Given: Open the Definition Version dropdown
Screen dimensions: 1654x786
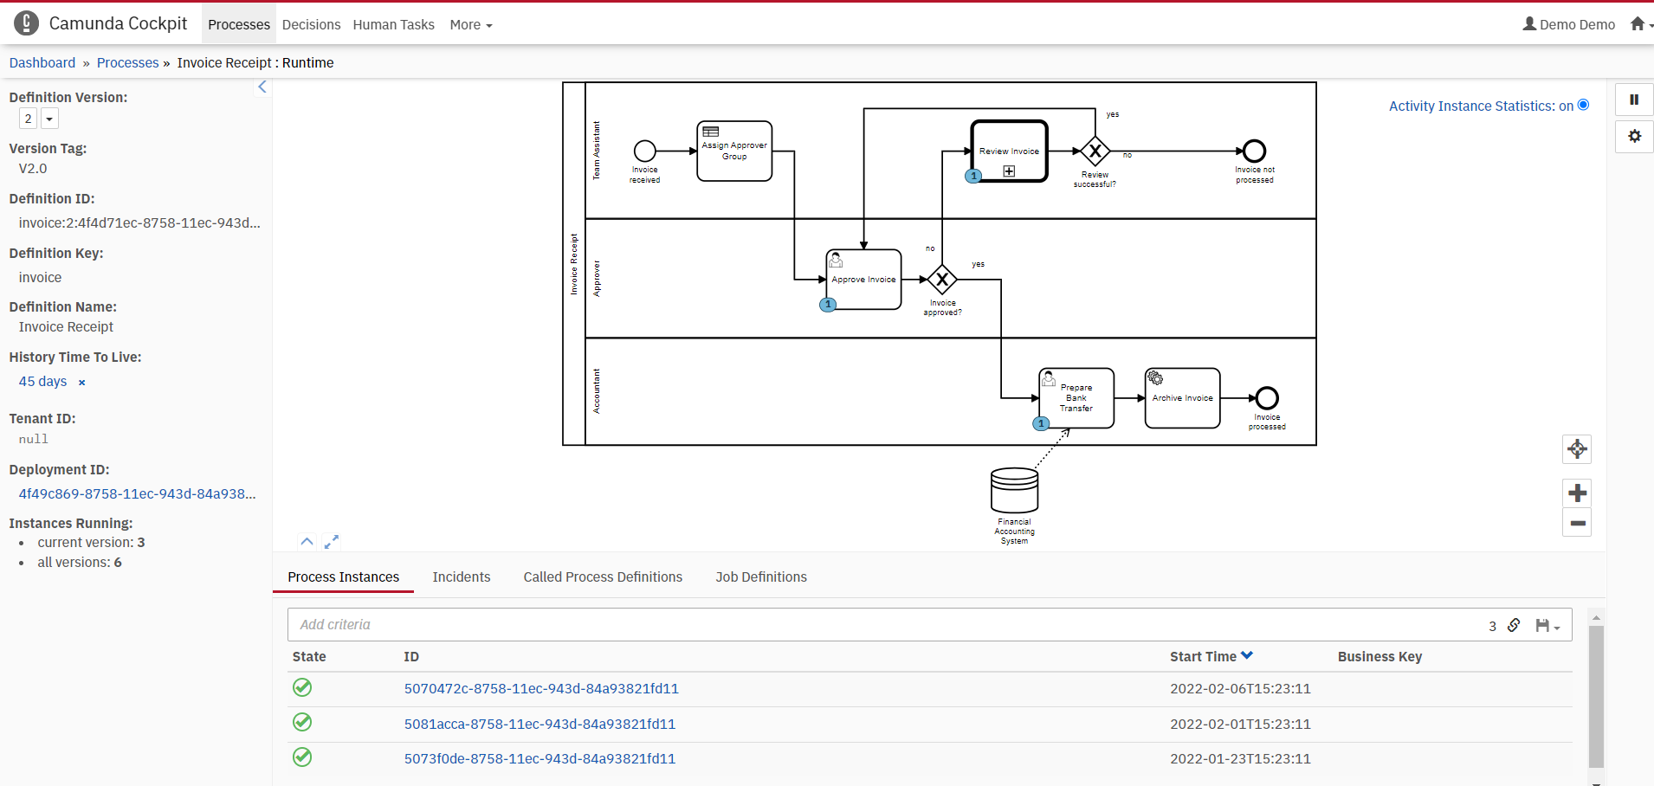Looking at the screenshot, I should [49, 119].
